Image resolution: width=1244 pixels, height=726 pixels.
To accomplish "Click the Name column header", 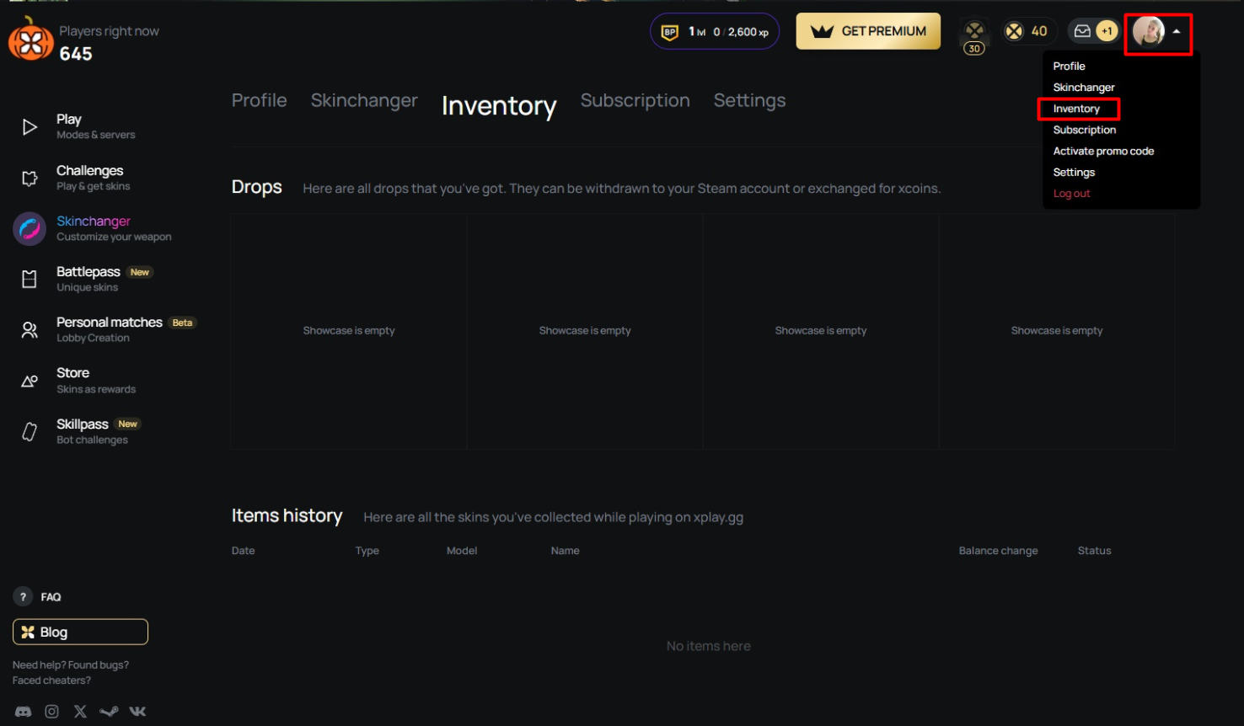I will [x=565, y=551].
